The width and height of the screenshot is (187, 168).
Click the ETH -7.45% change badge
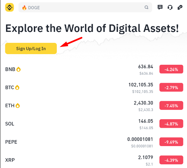pos(171,106)
